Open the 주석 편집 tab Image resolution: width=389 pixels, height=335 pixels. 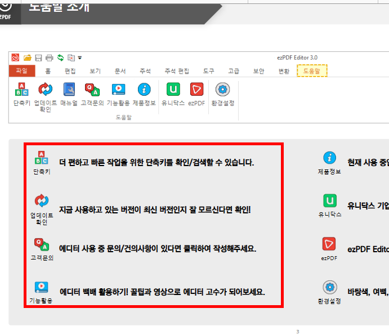click(177, 71)
